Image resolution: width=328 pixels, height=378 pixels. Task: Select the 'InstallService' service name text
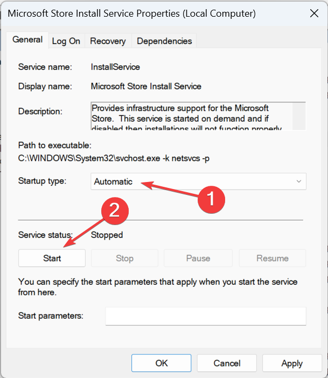[115, 67]
